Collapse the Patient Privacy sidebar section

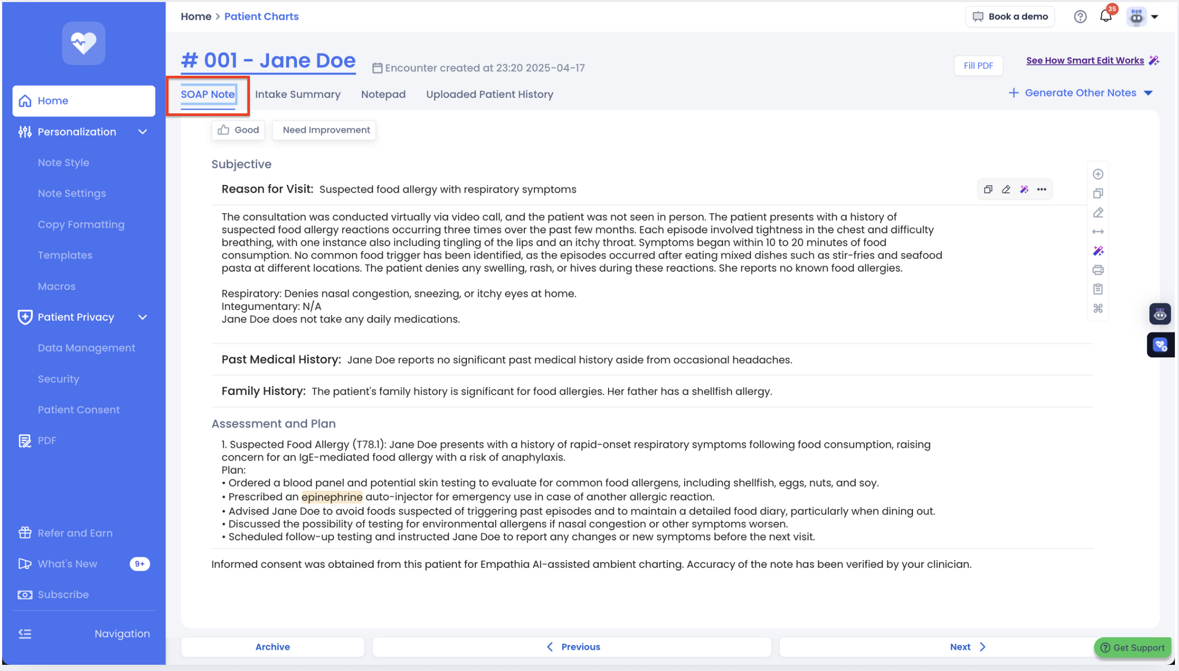(x=143, y=317)
